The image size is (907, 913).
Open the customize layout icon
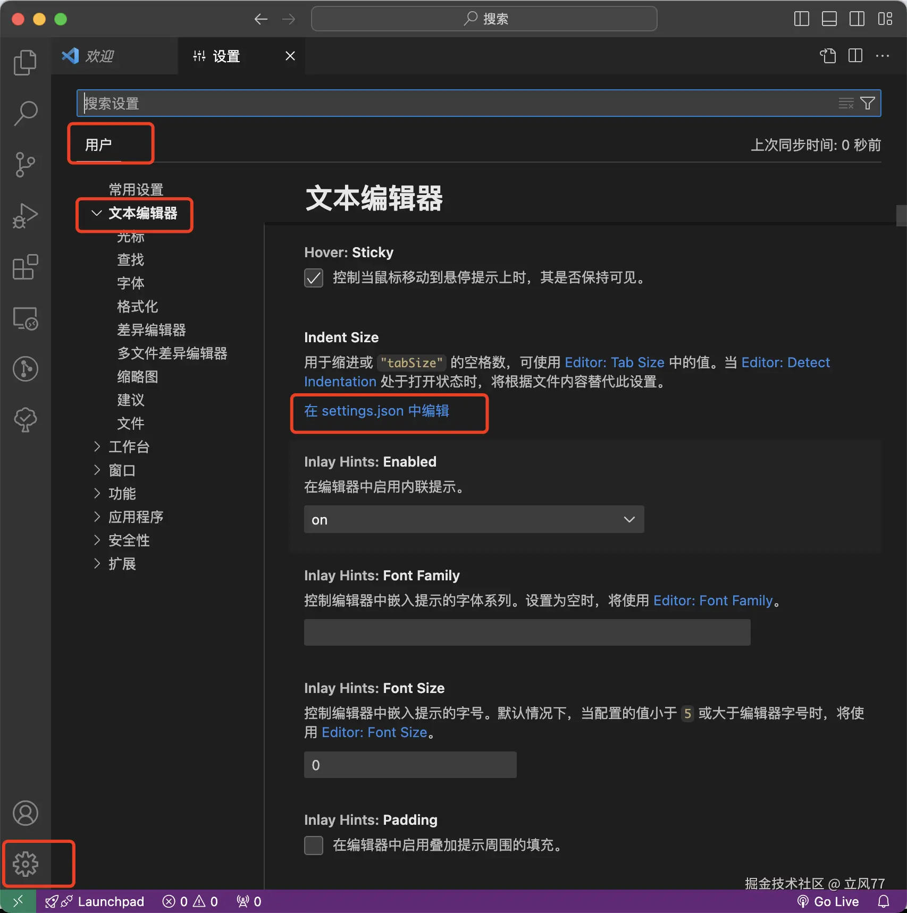pyautogui.click(x=885, y=19)
